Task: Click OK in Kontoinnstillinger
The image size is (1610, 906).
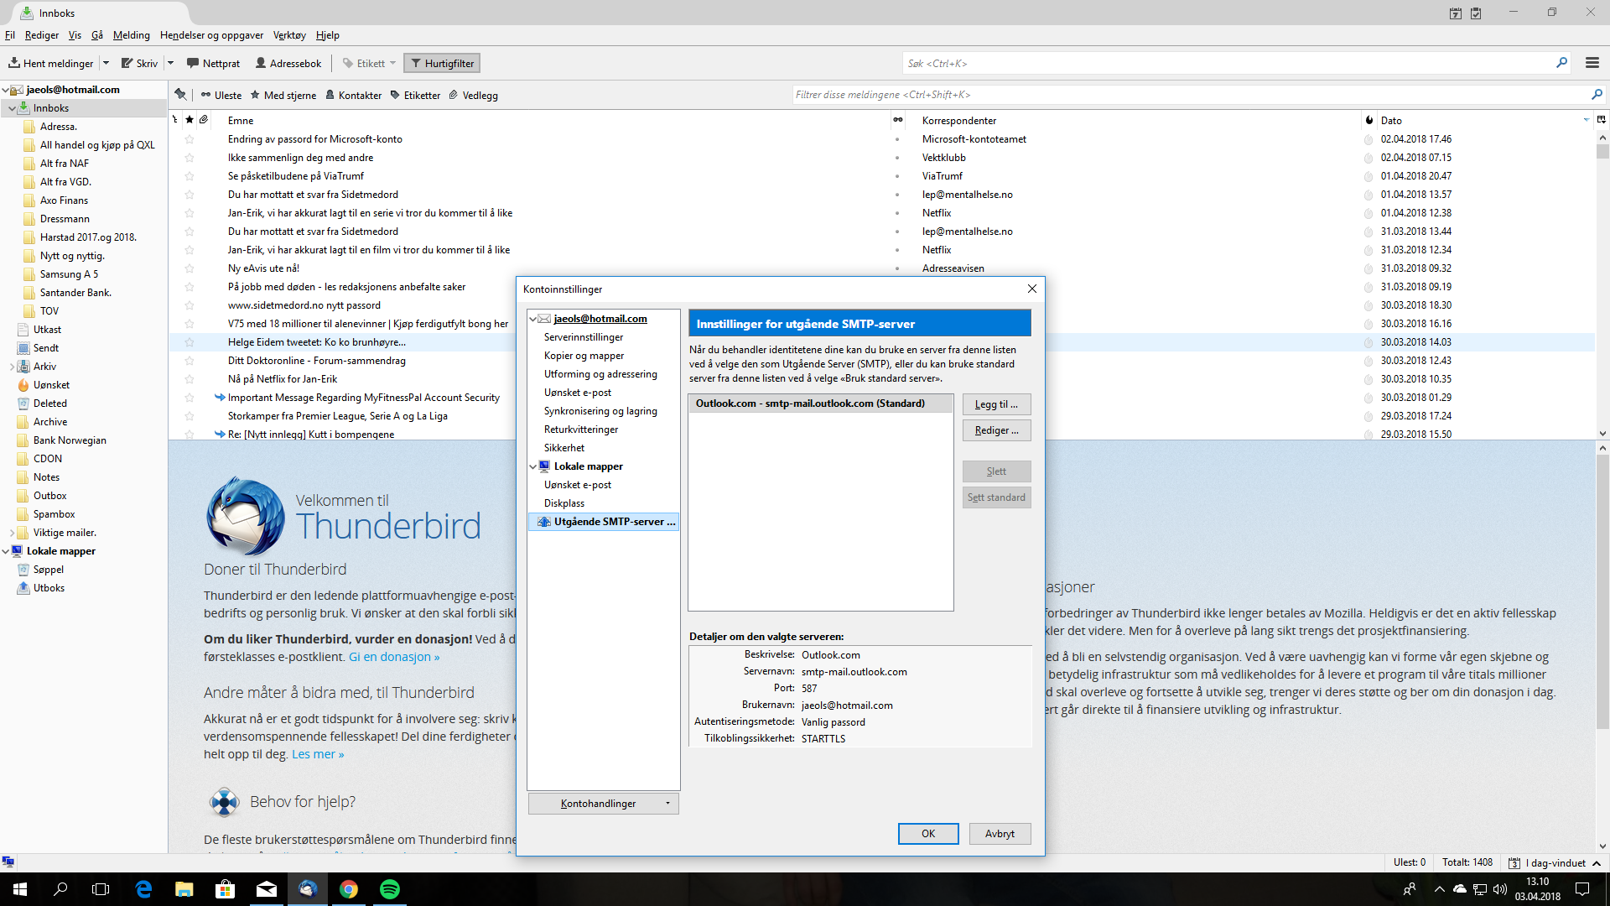Action: [x=928, y=834]
